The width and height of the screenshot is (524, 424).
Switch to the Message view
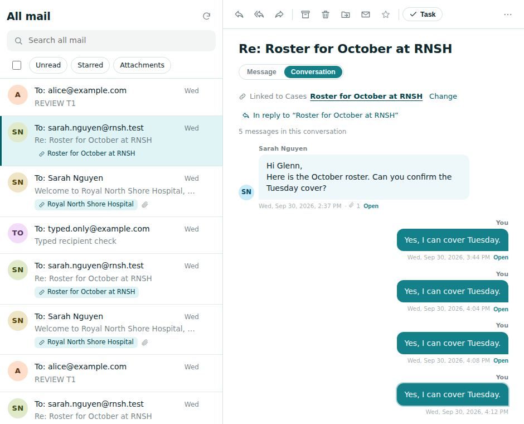[261, 72]
